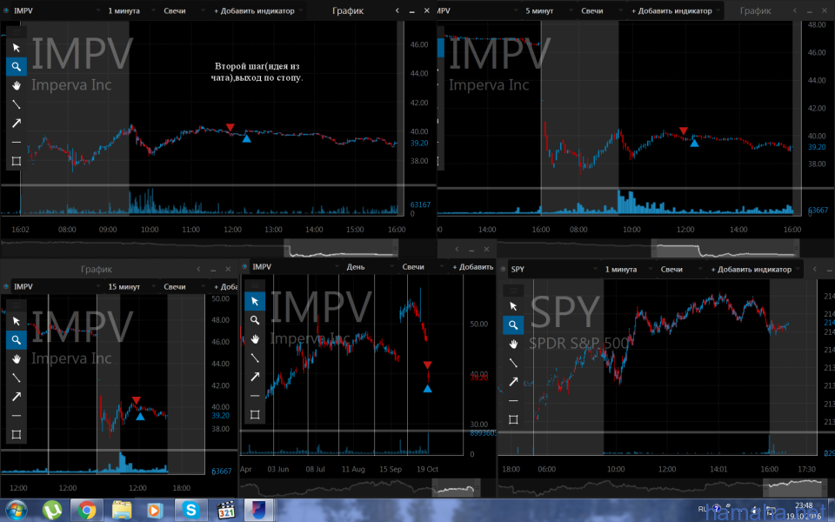835x522 pixels.
Task: Open the hamburger menu in IMPV День chart
Action: point(255,285)
